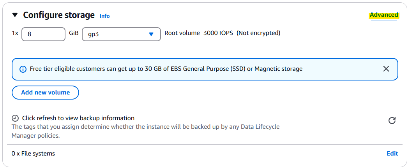
Task: Dismiss the free tier eligible banner
Action: point(386,69)
